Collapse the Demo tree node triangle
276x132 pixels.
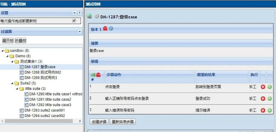click(x=8, y=56)
